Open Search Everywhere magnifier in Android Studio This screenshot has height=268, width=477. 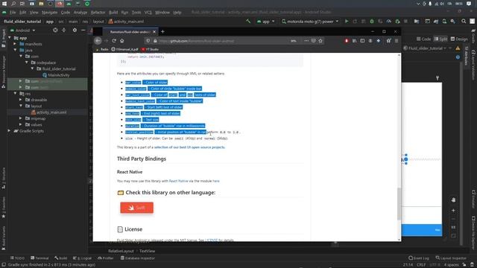pyautogui.click(x=464, y=22)
